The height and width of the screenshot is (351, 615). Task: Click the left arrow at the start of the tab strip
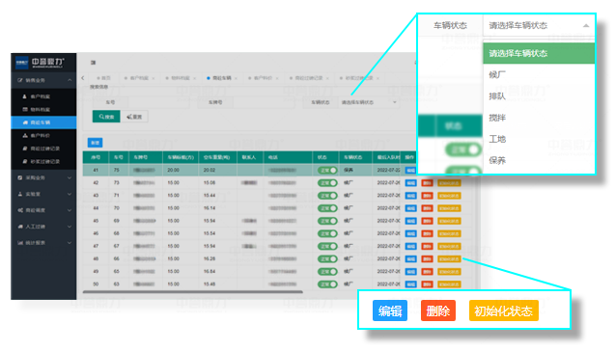83,78
